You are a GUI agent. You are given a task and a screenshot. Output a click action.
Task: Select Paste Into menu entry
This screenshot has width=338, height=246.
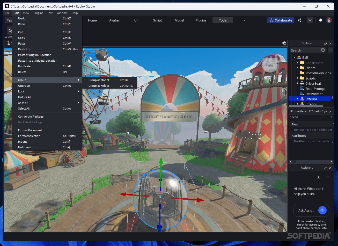click(47, 49)
